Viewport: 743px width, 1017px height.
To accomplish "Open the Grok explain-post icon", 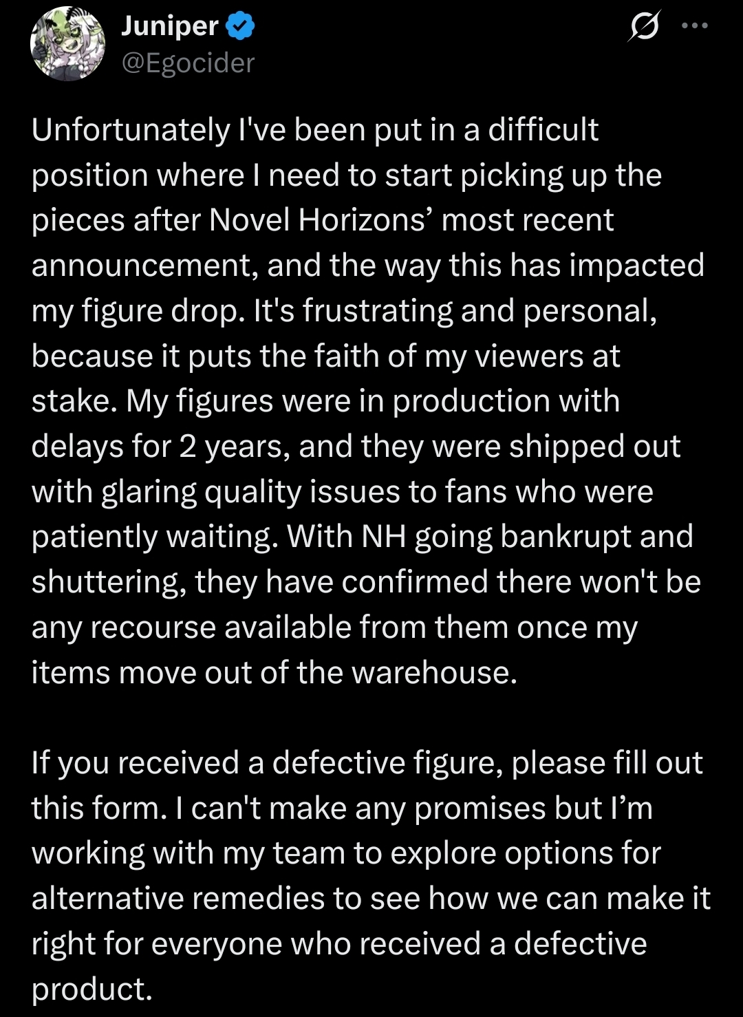I will coord(644,26).
